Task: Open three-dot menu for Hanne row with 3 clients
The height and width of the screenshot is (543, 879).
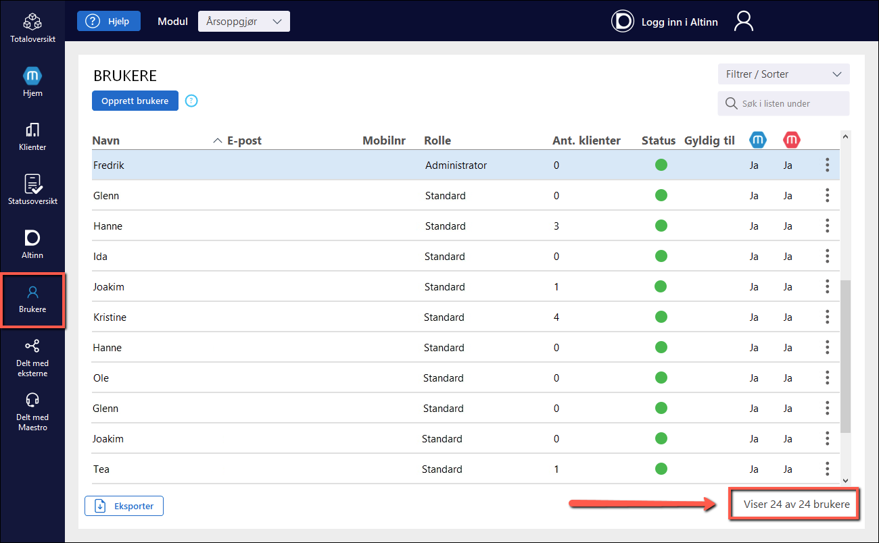Action: pos(827,226)
